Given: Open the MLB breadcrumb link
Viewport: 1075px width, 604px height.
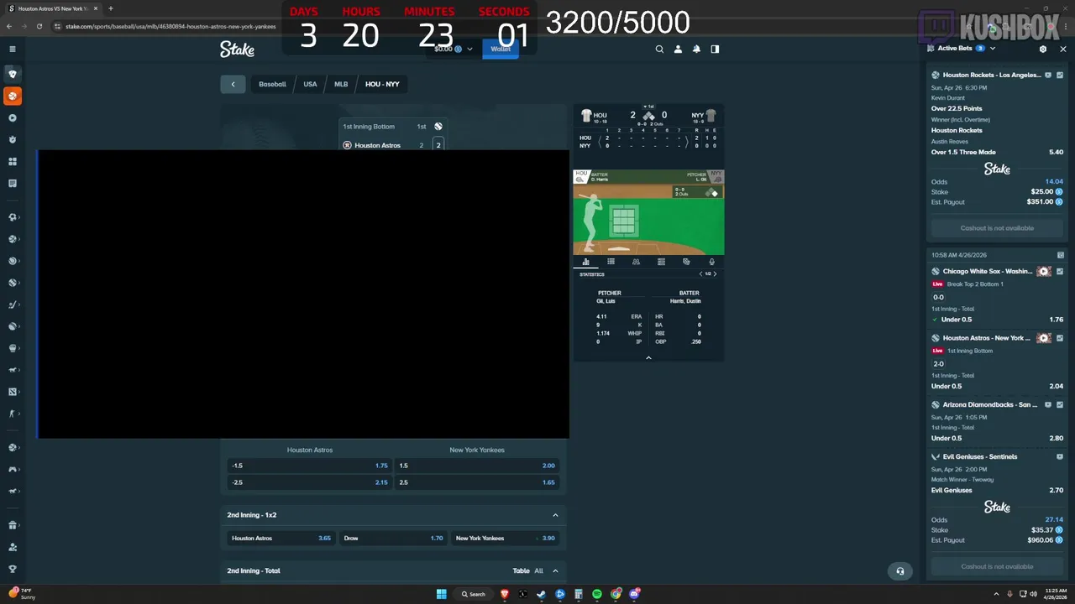Looking at the screenshot, I should click(341, 84).
